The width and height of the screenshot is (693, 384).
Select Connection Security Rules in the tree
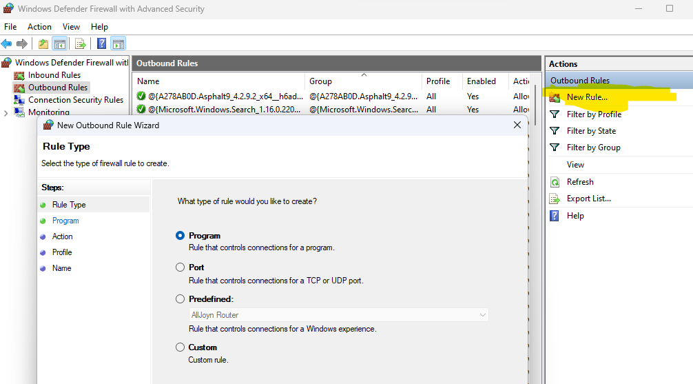(76, 100)
